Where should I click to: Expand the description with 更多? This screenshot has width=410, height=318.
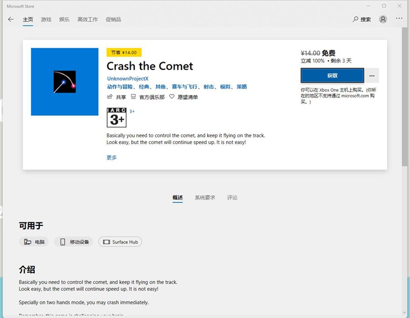point(111,157)
